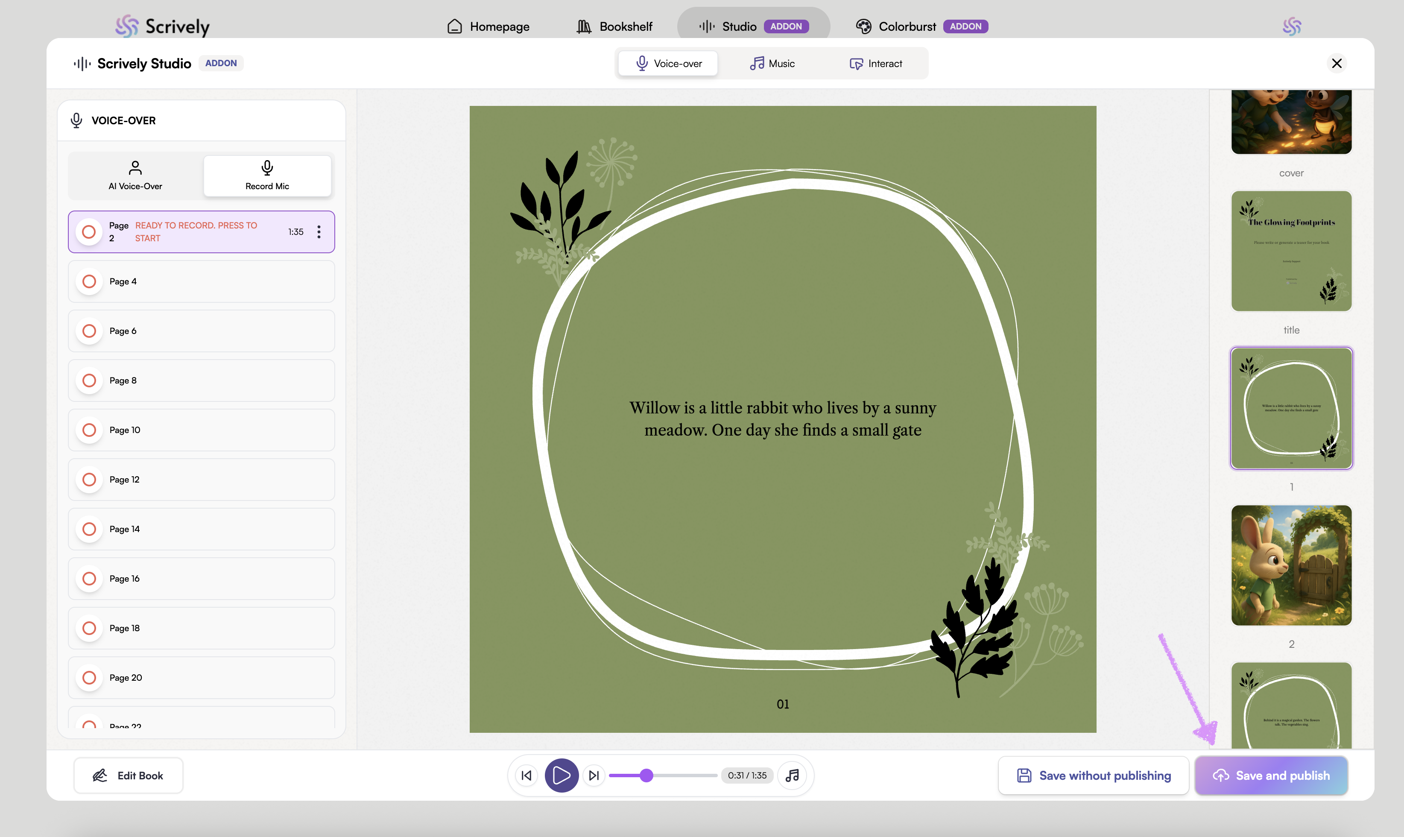
Task: Select the record circle for Page 4
Action: coord(89,281)
